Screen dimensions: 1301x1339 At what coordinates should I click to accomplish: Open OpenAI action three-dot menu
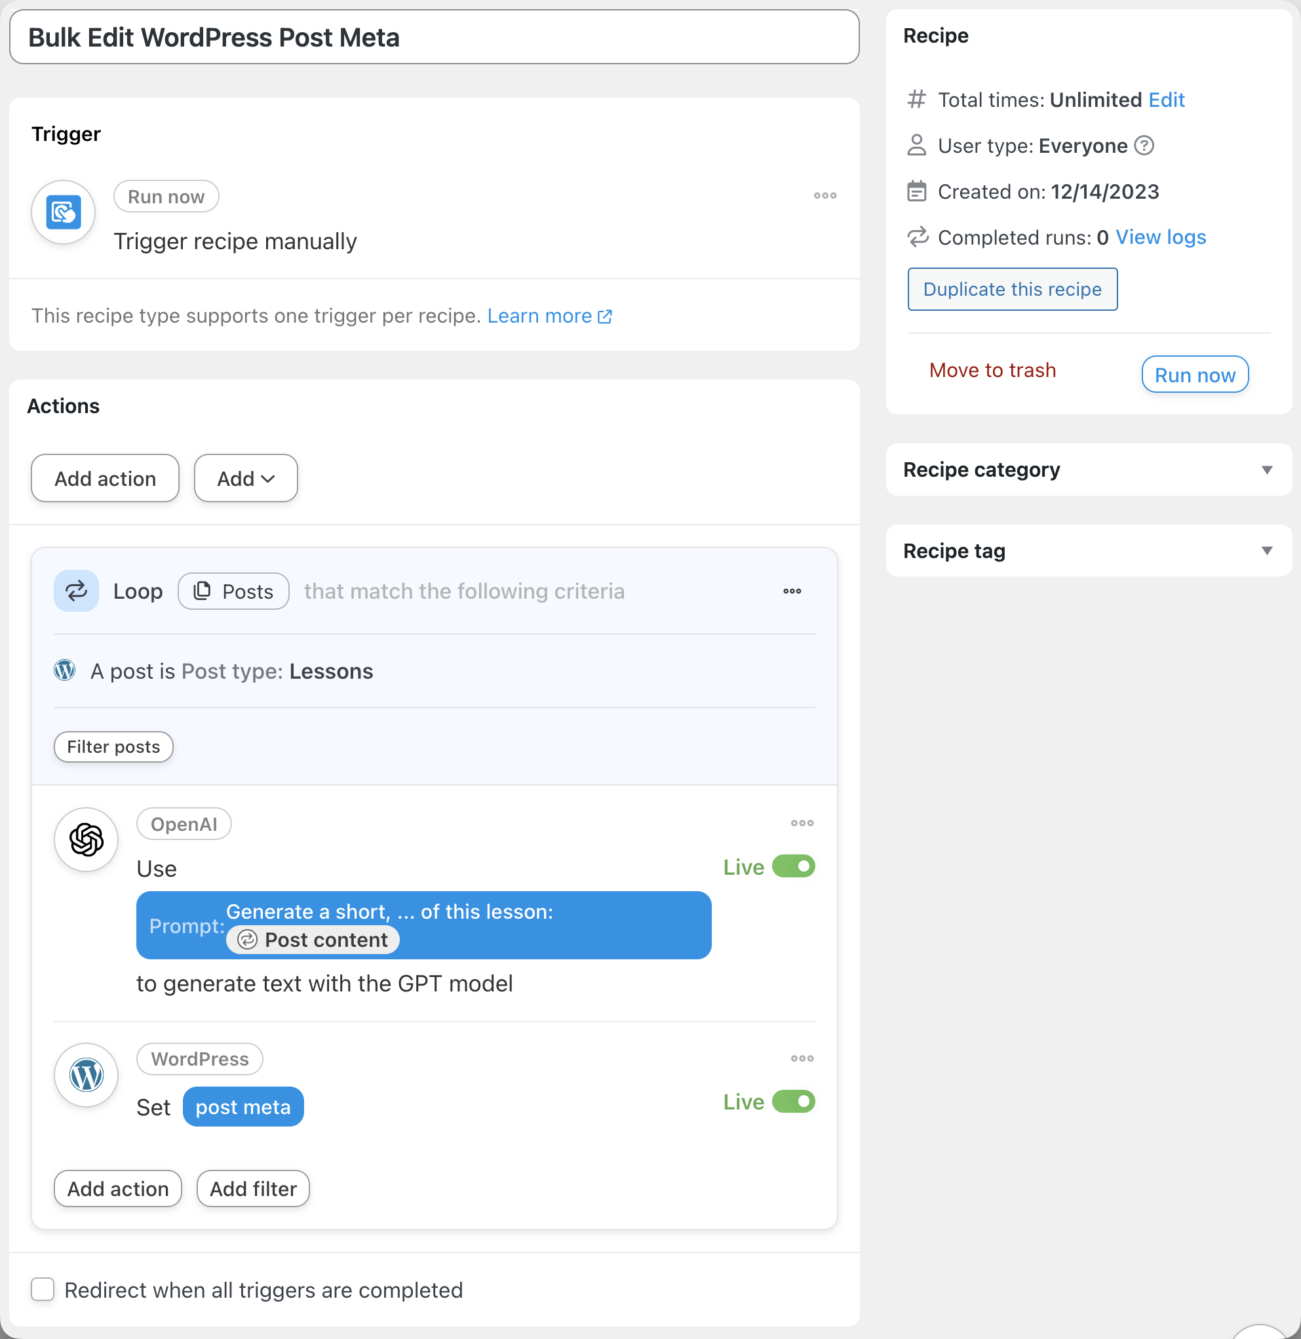tap(802, 823)
